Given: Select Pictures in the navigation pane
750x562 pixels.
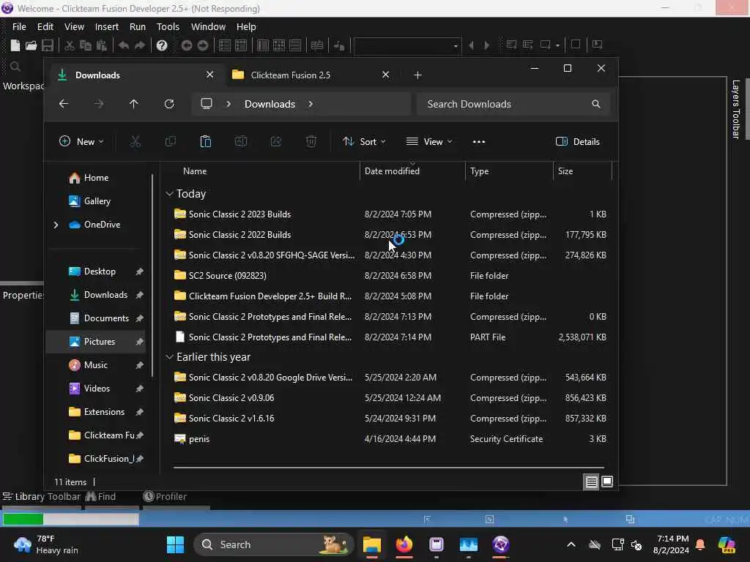Looking at the screenshot, I should click(x=96, y=341).
